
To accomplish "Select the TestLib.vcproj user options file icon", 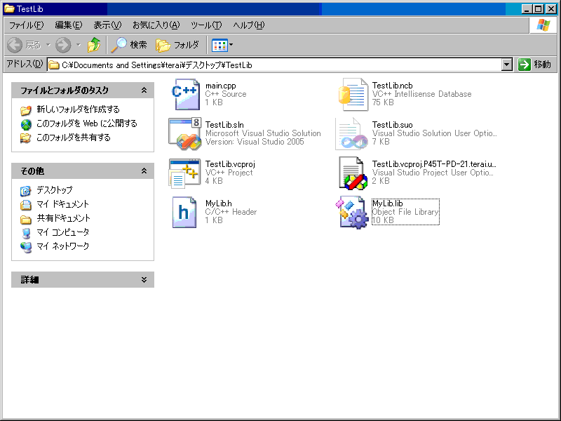I will pos(353,173).
